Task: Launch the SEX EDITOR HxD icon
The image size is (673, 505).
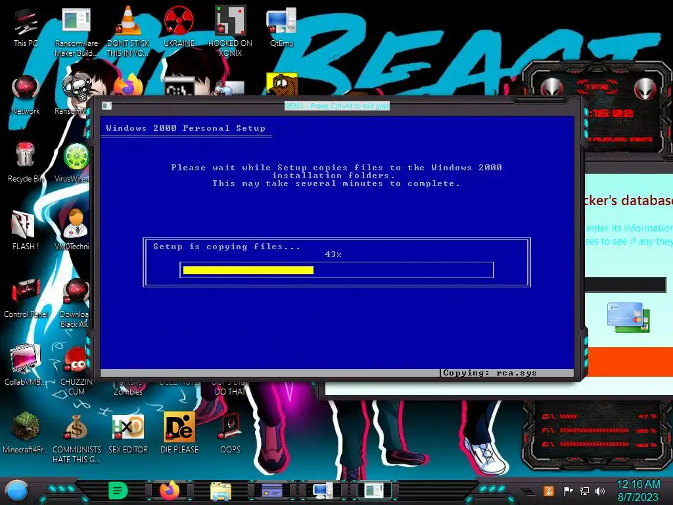Action: pos(128,434)
